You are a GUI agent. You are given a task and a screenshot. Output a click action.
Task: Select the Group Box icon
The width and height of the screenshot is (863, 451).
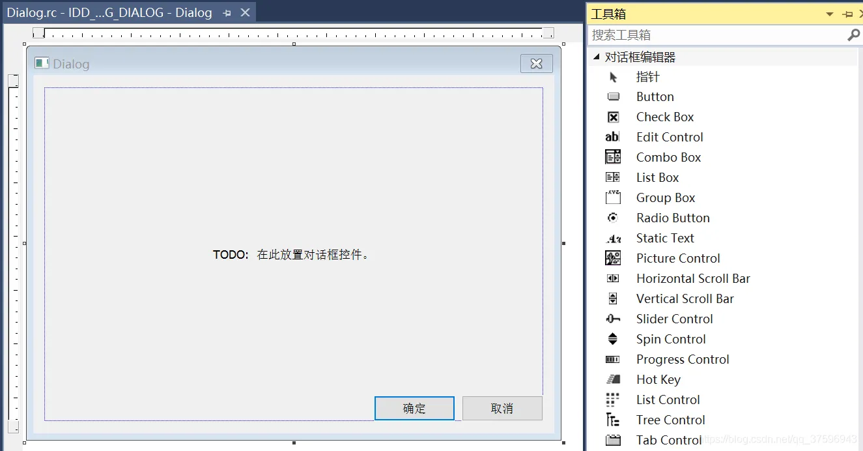[x=613, y=197]
